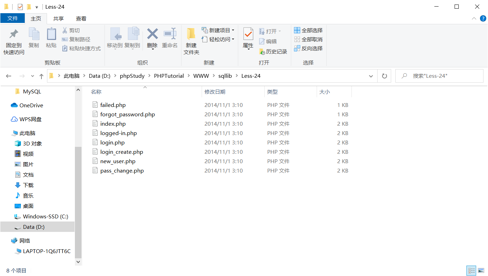Click the Copy icon in ribbon
Image resolution: width=488 pixels, height=276 pixels.
(x=34, y=35)
